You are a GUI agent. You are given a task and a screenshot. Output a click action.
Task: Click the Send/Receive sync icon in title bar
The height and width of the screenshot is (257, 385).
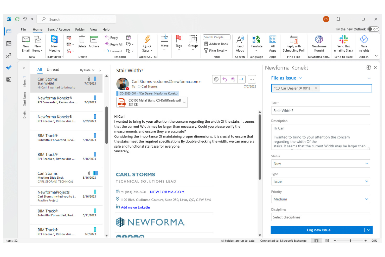pyautogui.click(x=17, y=19)
